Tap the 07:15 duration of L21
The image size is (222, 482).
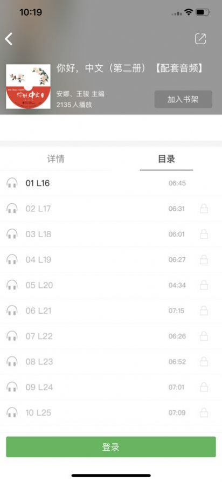[177, 311]
